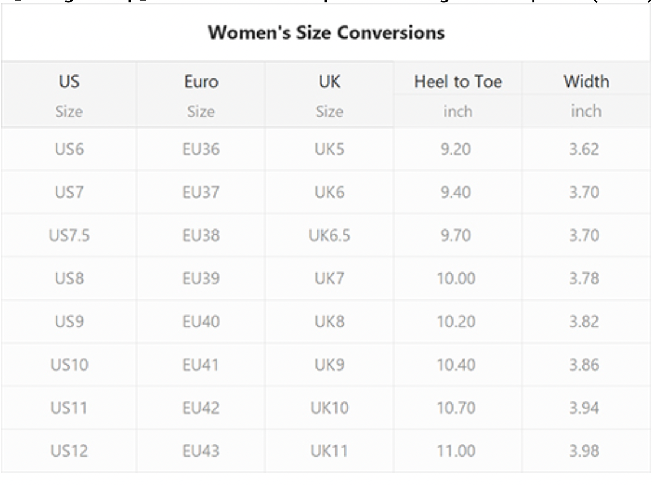
Task: Click the Heel to Toe header
Action: click(x=458, y=81)
